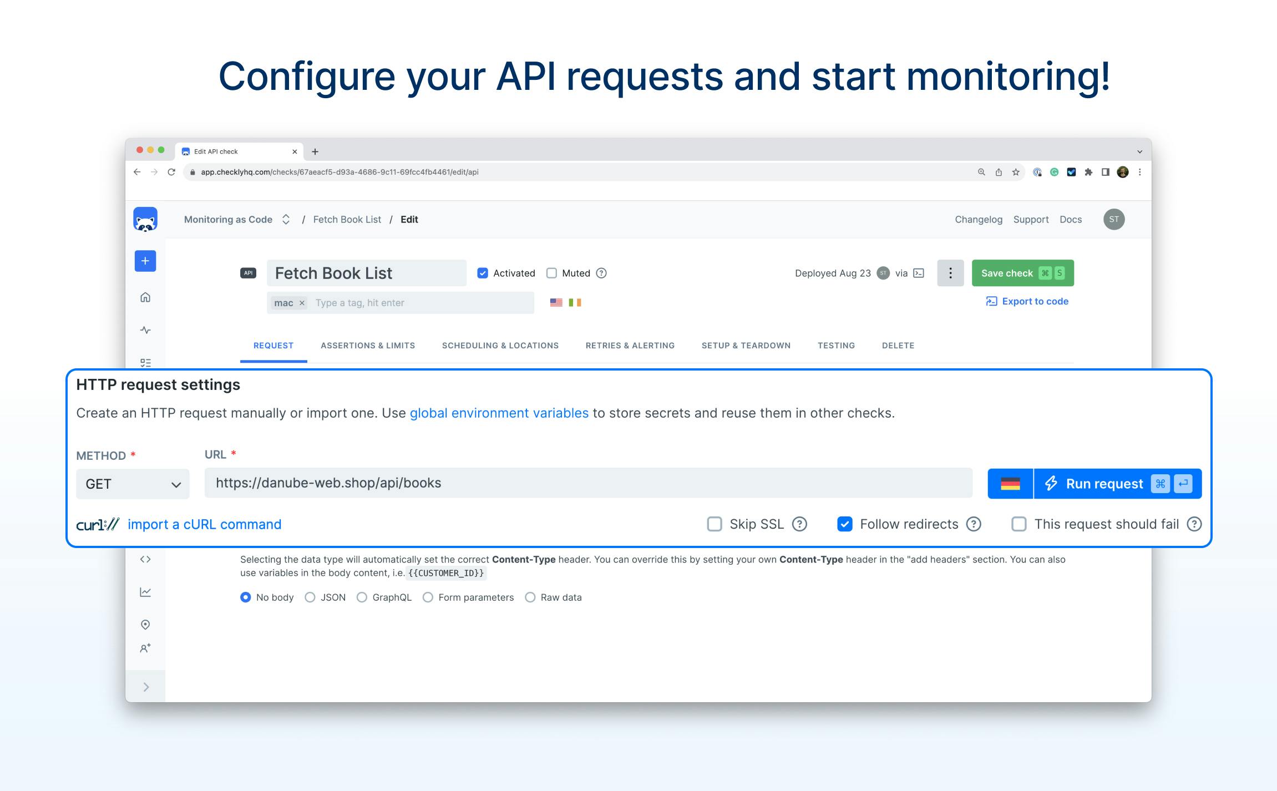Image resolution: width=1277 pixels, height=791 pixels.
Task: Open the chart reporting sidebar icon
Action: coord(145,592)
